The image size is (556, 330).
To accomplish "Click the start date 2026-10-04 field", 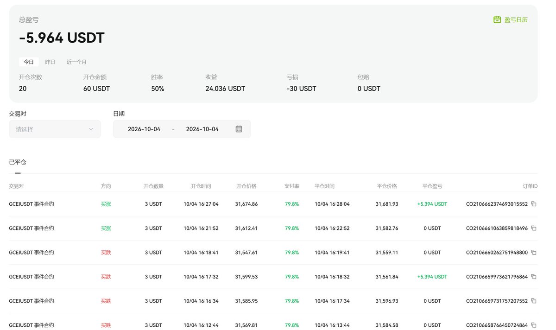I will pos(144,129).
